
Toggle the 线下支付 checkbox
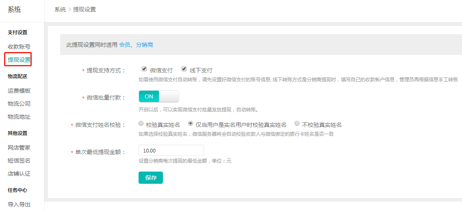(184, 69)
